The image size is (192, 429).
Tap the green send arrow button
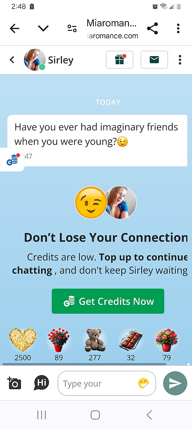(175, 383)
